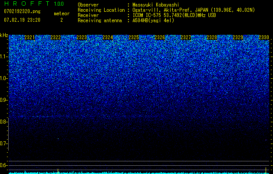Click the yellow meteor marker near 2322
This screenshot has height=174, width=273.
(x=58, y=171)
